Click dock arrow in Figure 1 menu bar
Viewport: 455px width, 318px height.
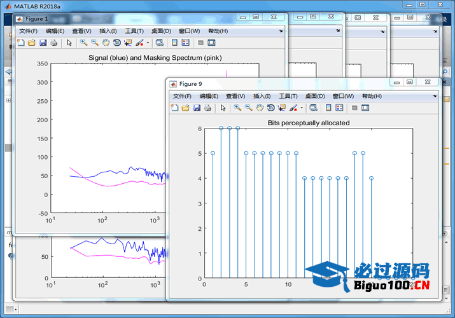coord(281,31)
